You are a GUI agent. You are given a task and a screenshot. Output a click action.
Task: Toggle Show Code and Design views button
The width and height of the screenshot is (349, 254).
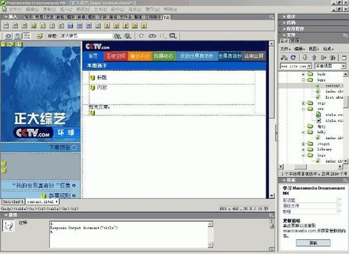17,36
